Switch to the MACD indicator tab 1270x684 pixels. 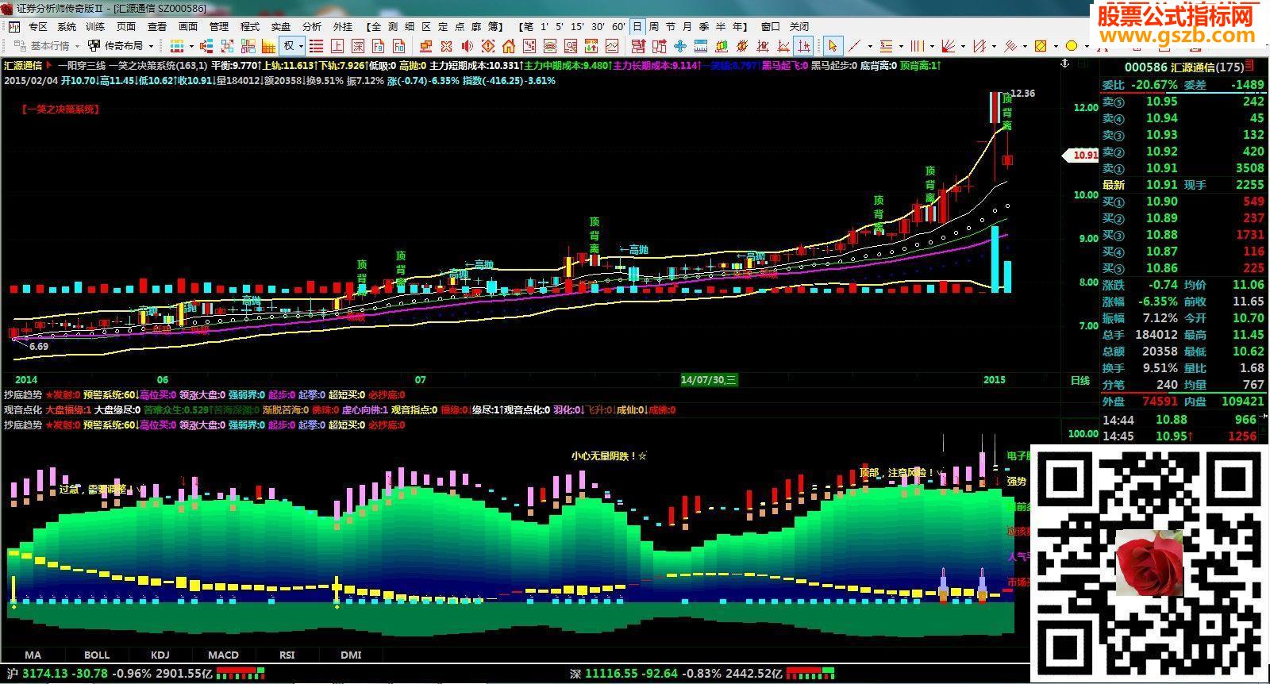[223, 655]
